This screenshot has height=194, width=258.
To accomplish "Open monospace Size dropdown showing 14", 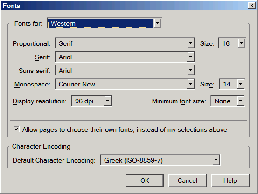I will (232, 84).
